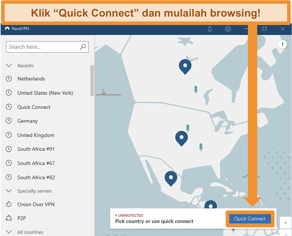Open notifications bell icon
Viewport: 292px width, 236px height.
(210, 29)
